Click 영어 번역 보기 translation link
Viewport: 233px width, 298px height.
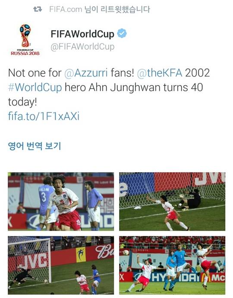[x=35, y=146]
